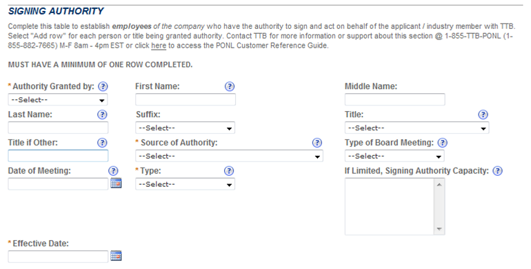
Task: Follow the "here" link to the reference guide
Action: pyautogui.click(x=159, y=46)
